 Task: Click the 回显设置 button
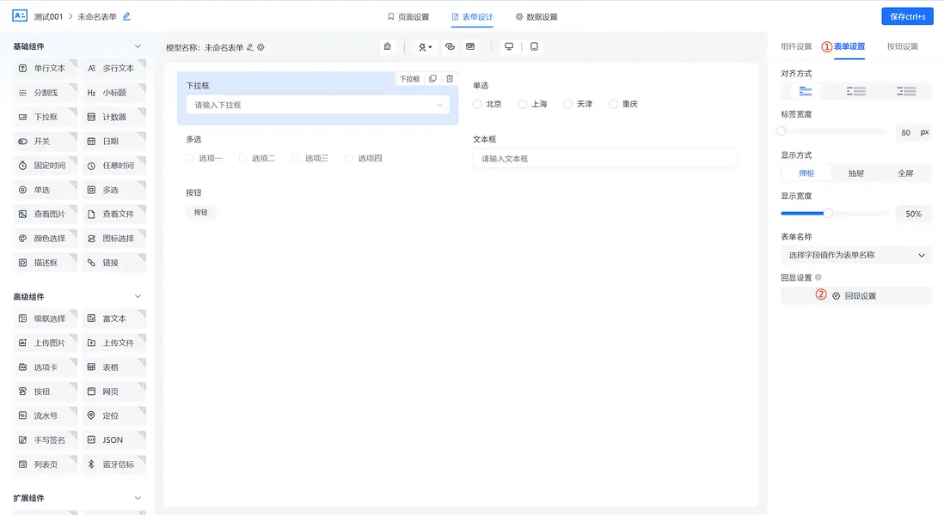(856, 295)
